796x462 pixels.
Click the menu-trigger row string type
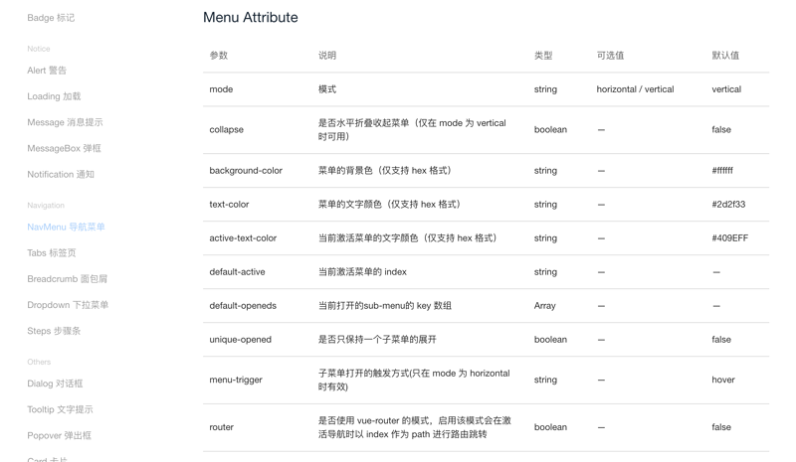click(x=545, y=380)
